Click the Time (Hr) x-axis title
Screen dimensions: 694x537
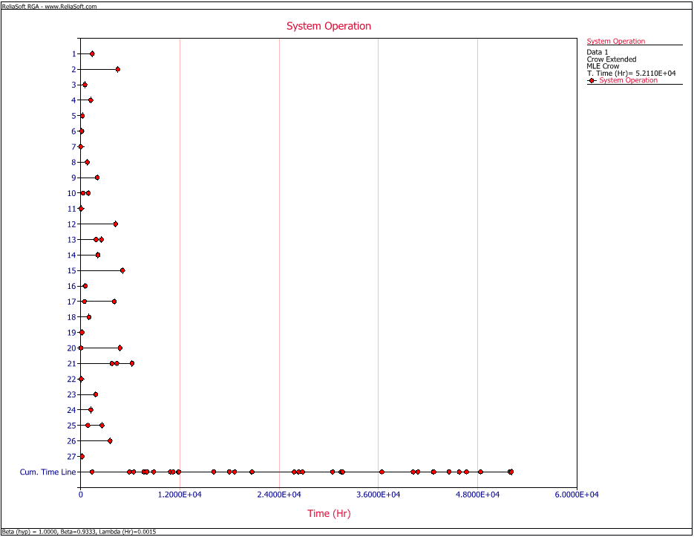pos(329,513)
